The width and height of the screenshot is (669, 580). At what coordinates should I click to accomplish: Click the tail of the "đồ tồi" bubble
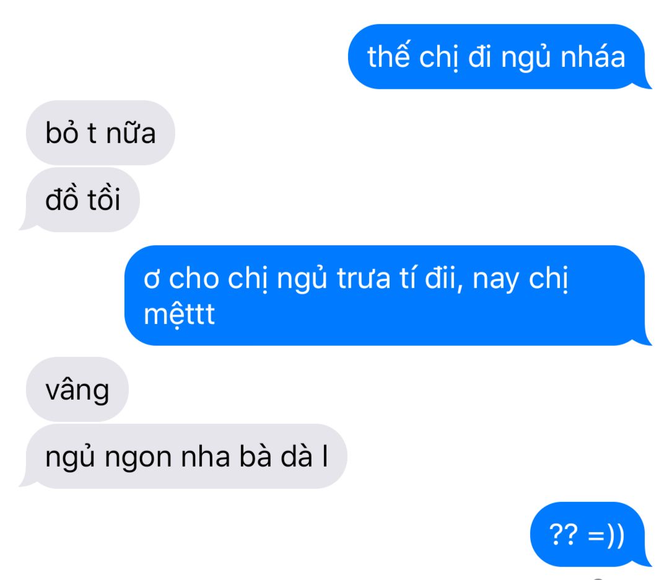27,226
